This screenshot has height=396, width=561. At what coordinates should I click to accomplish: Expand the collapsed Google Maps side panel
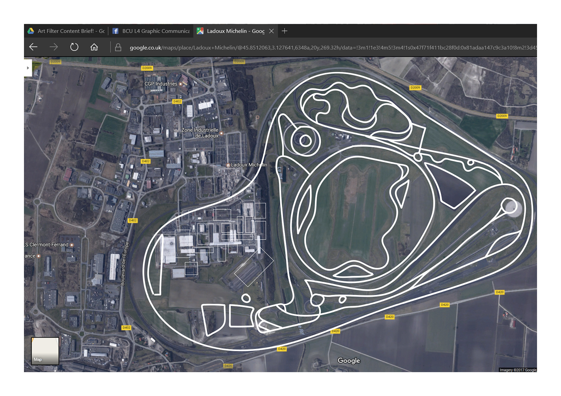tap(28, 68)
